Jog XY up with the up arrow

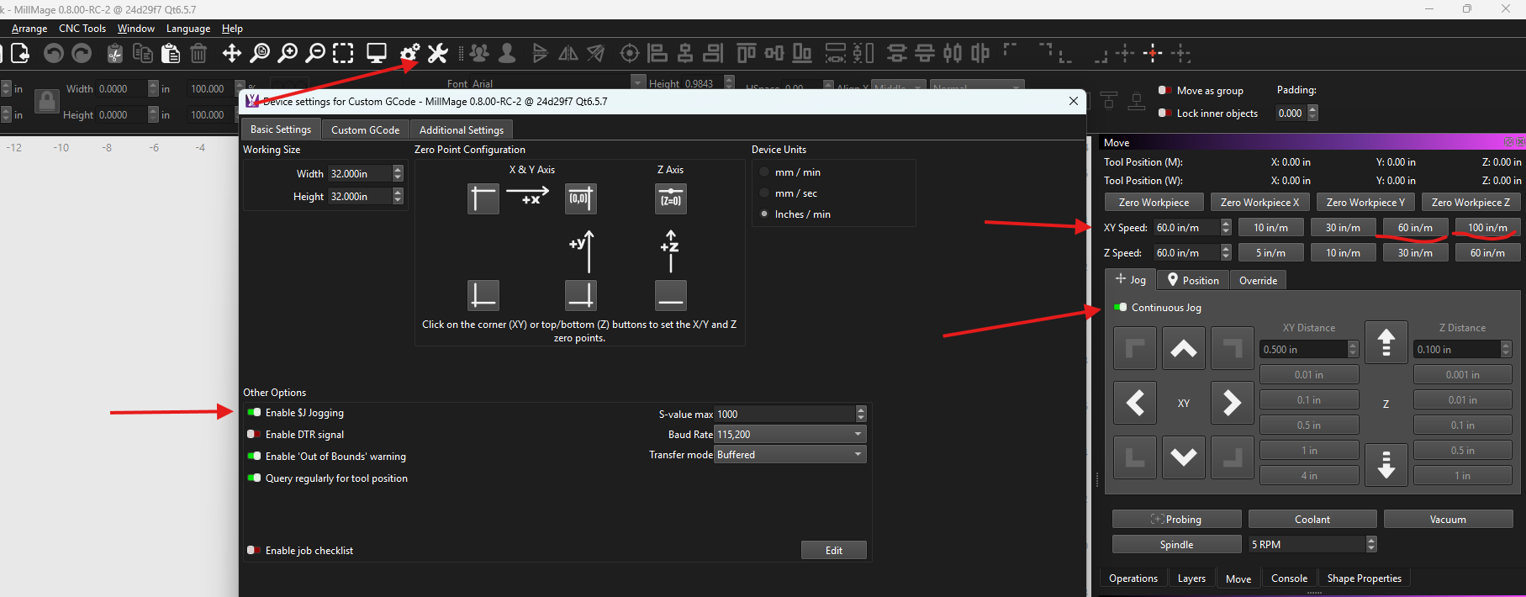click(1184, 348)
